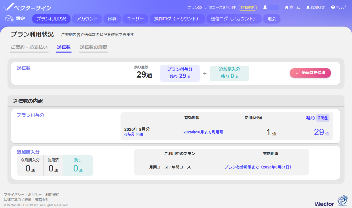The image size is (352, 208).
Task: Open the プライバシー・ポリシー link
Action: 23,195
